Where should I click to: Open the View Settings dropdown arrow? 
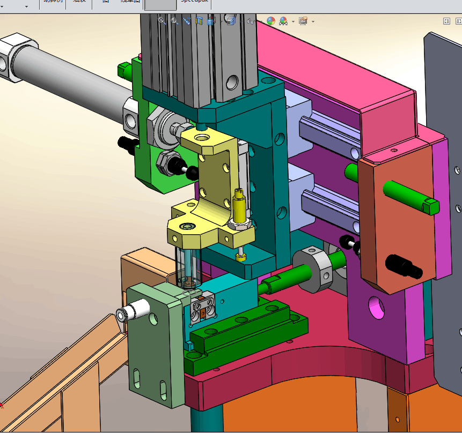click(x=313, y=21)
